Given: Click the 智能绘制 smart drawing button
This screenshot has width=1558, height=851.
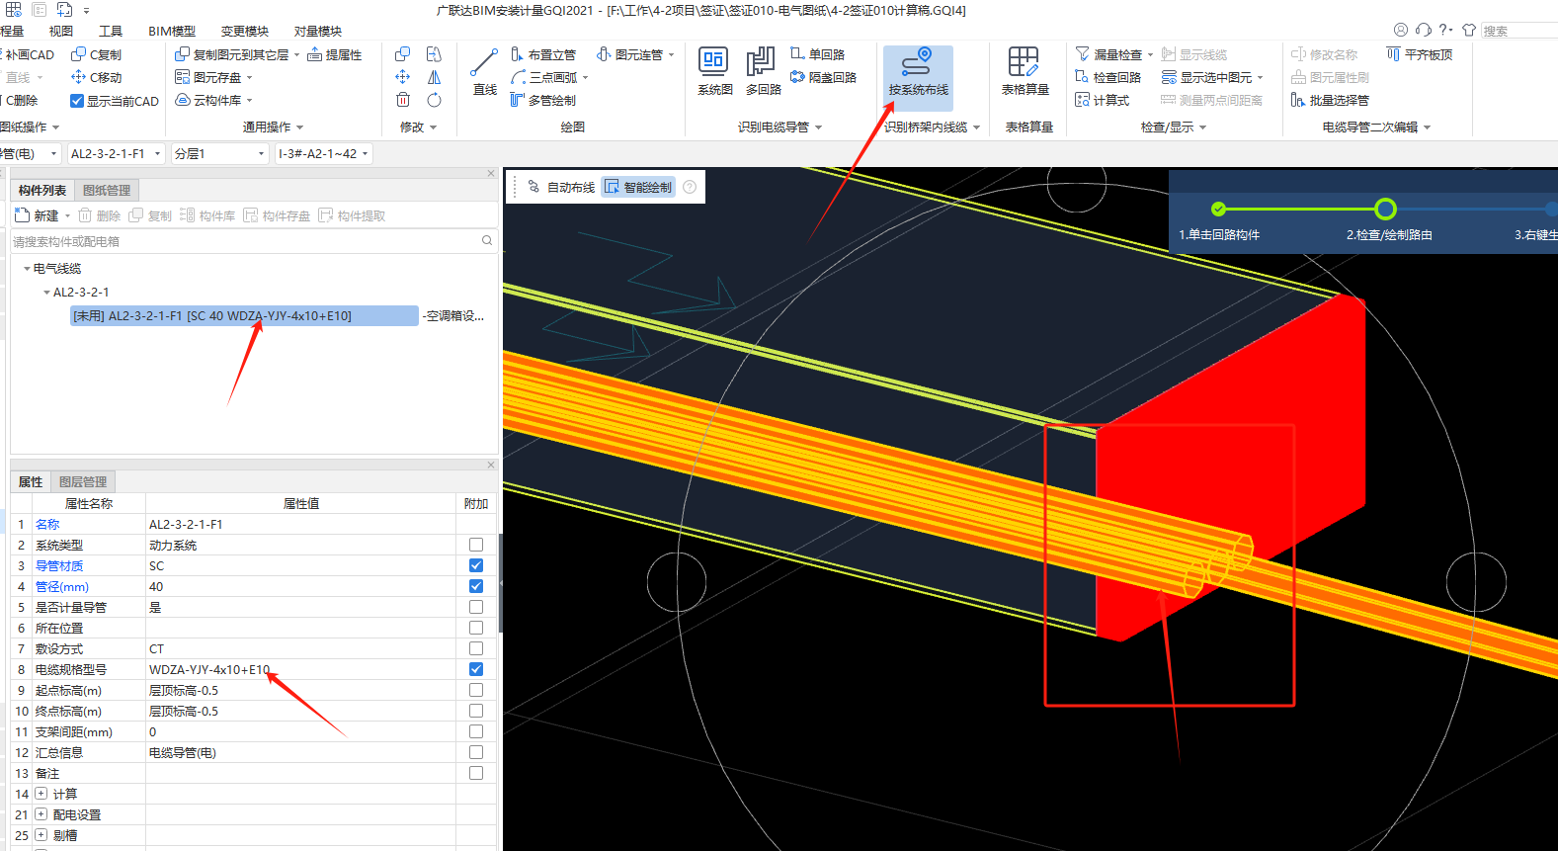Looking at the screenshot, I should (639, 187).
